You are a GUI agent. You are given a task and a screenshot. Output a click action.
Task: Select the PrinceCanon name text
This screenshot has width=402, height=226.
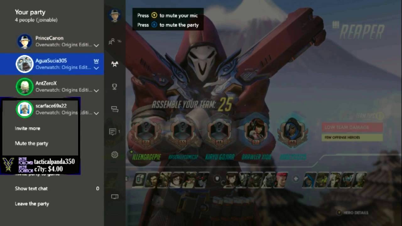click(x=49, y=38)
